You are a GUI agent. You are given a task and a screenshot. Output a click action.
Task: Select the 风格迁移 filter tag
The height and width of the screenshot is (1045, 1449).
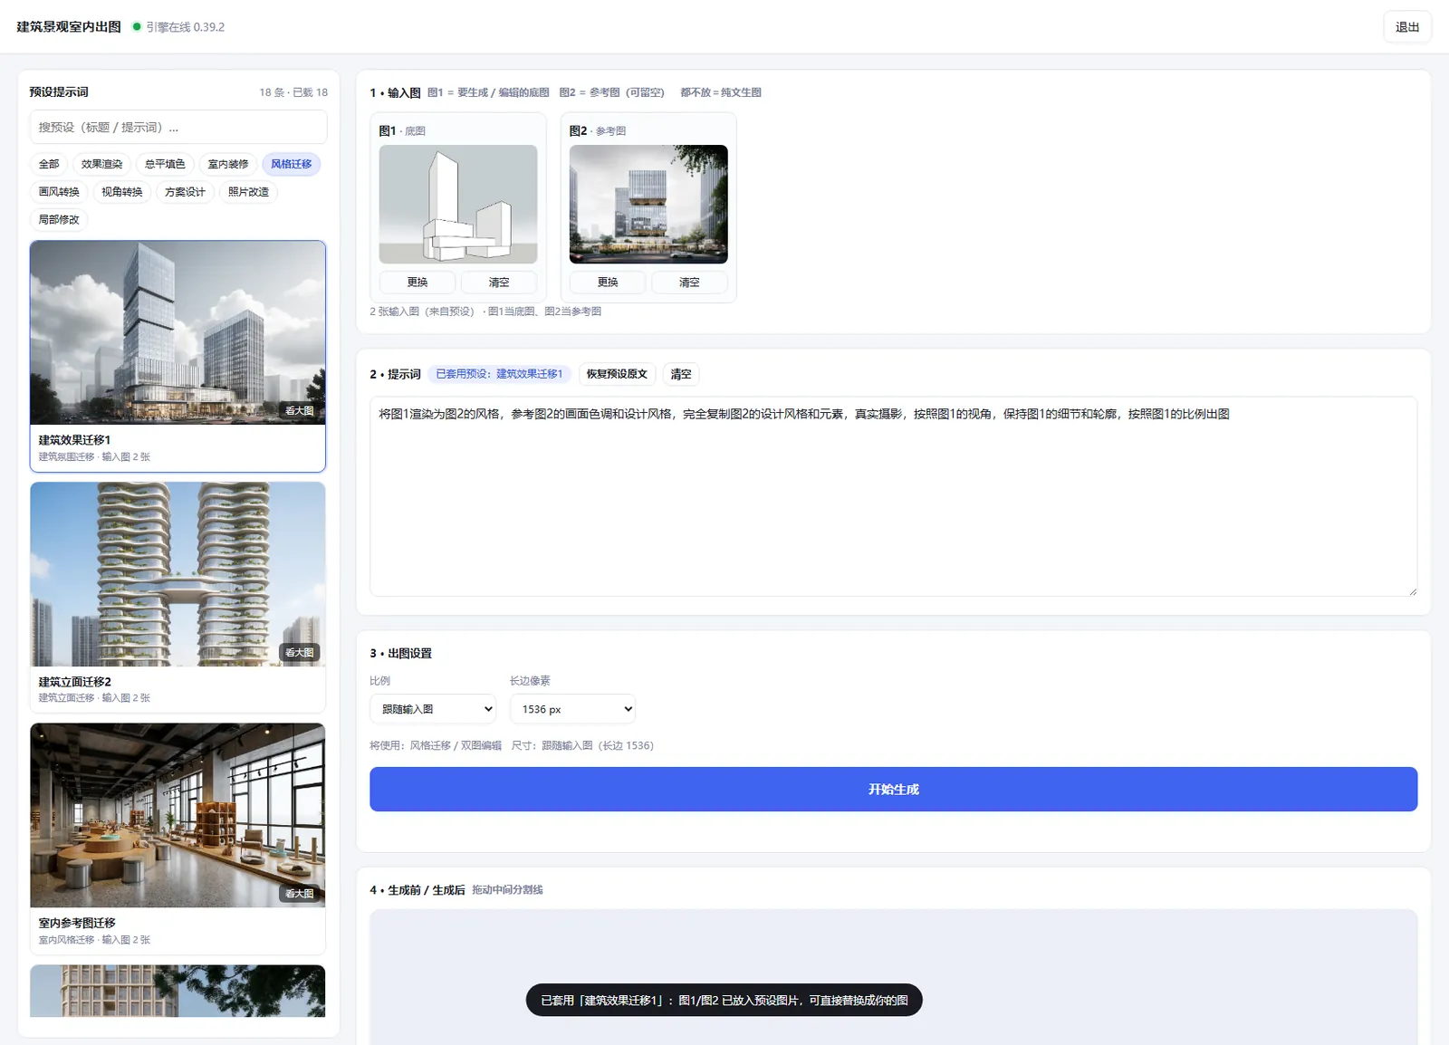pyautogui.click(x=292, y=164)
